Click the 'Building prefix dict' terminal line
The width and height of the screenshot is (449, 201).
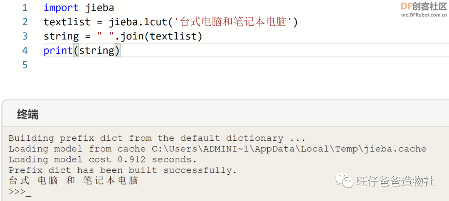(x=157, y=138)
